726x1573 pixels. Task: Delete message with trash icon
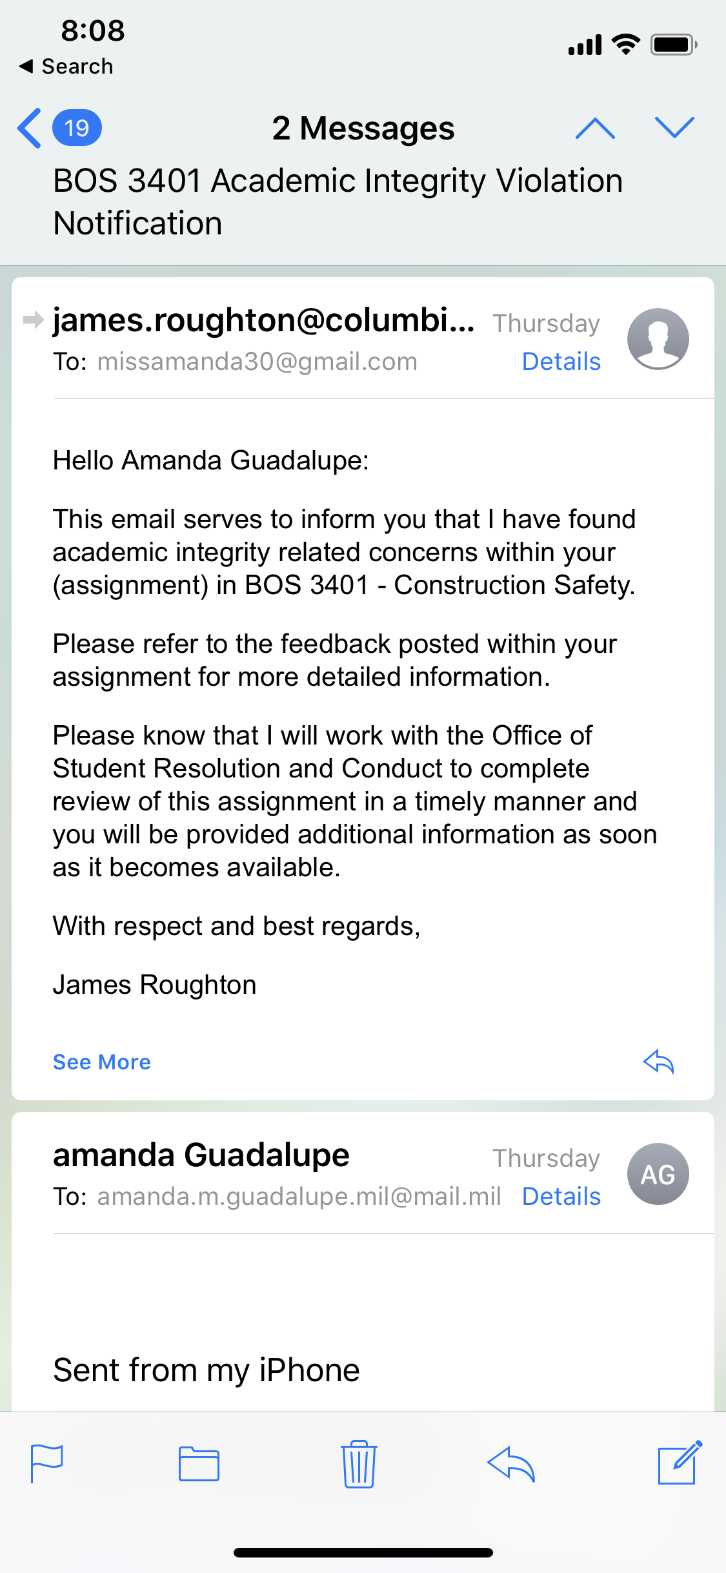(359, 1464)
